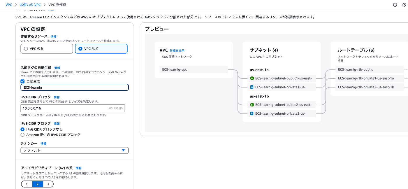This screenshot has width=408, height=189.
Task: Choose 1 availability zone
Action: pyautogui.click(x=27, y=184)
